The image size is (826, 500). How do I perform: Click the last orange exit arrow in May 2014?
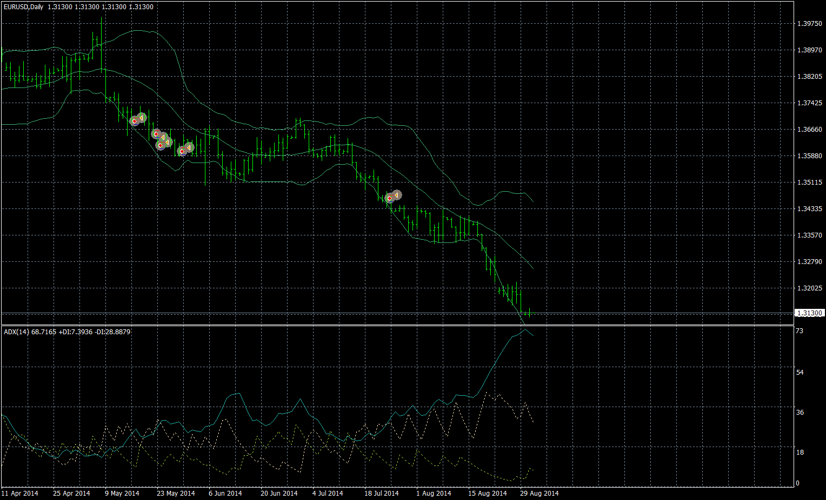pos(189,147)
